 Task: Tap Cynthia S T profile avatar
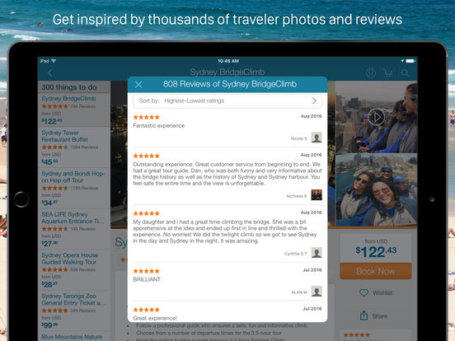[317, 253]
